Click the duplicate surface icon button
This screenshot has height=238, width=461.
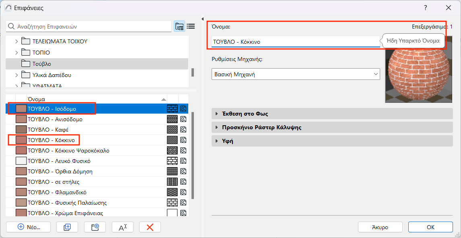coord(67,227)
